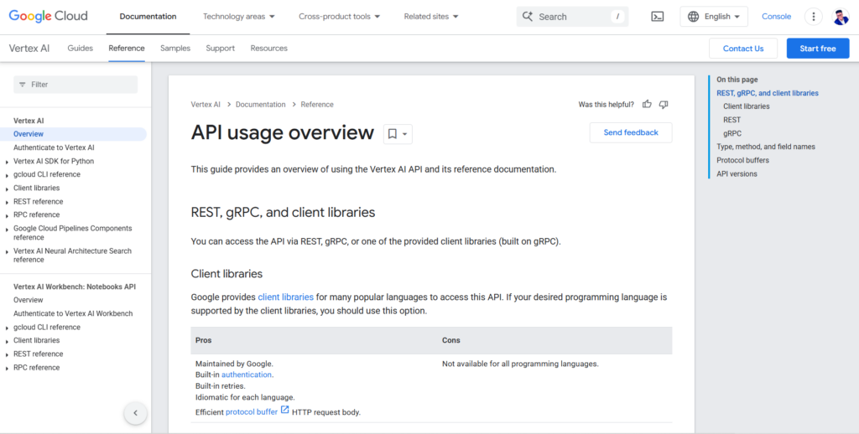The width and height of the screenshot is (859, 434).
Task: Click the filter lines icon
Action: (23, 85)
